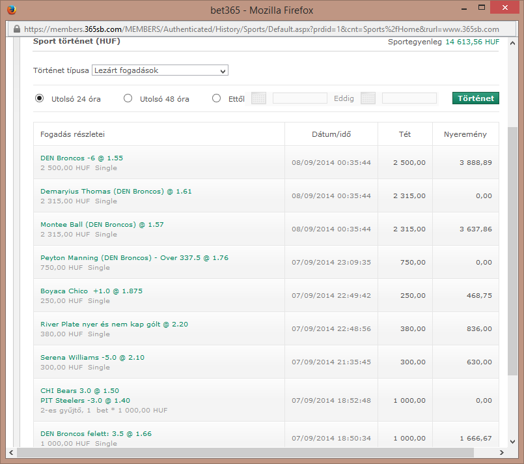Click the horizontal scrollbar right arrow

tap(501, 453)
